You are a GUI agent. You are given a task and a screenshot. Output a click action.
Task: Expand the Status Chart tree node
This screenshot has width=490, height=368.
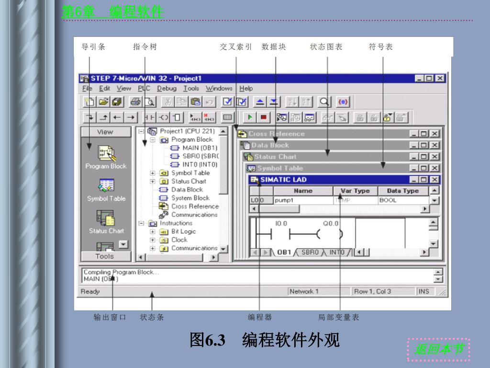point(153,182)
